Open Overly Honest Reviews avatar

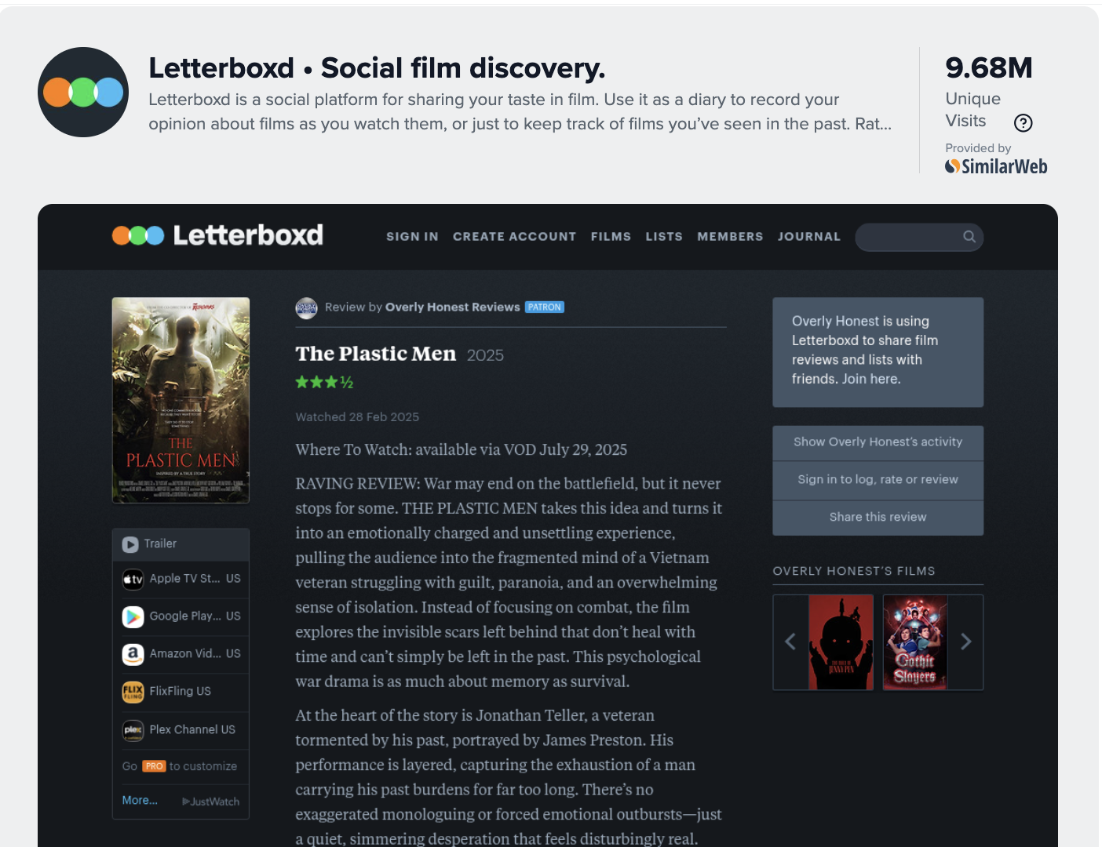(x=306, y=307)
